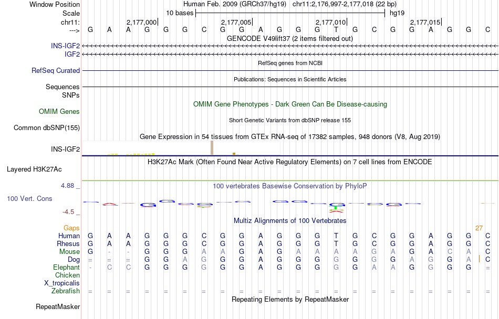Click the orange insertion bar in the Dog row
Viewport: 499px width, 319px height.
(479, 259)
